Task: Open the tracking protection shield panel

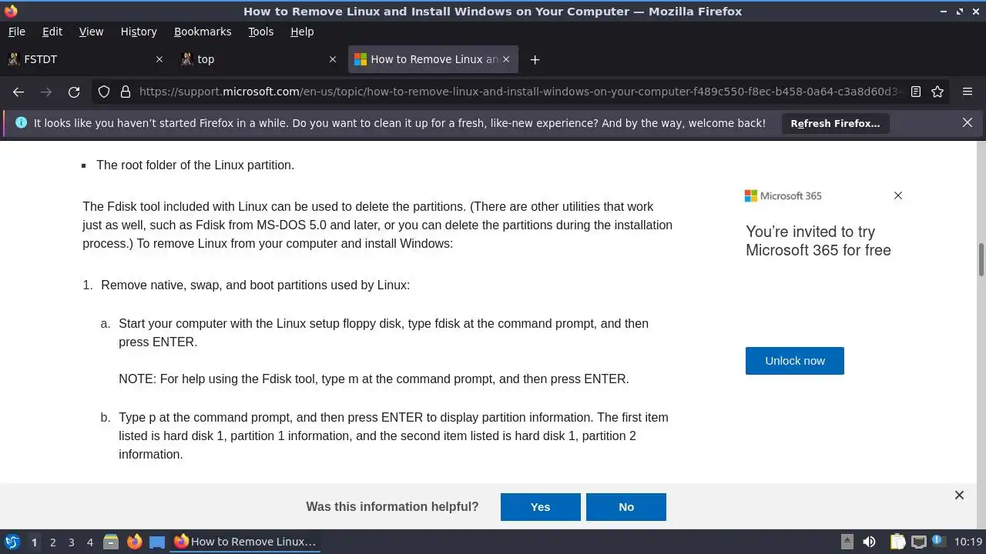Action: (104, 92)
